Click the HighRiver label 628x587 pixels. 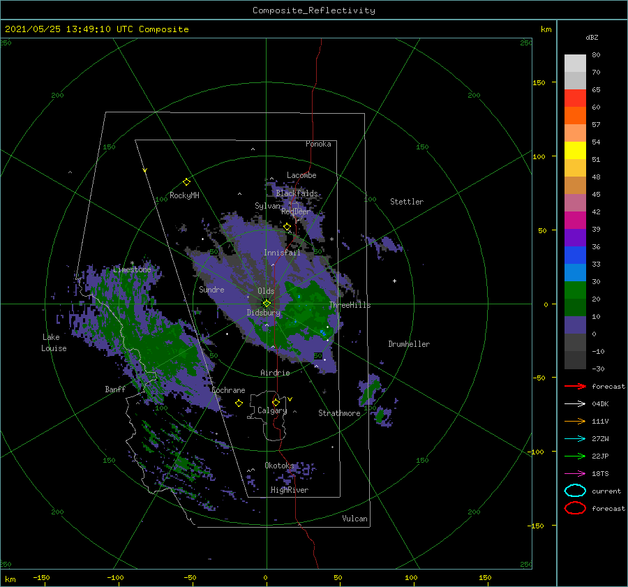pos(289,490)
